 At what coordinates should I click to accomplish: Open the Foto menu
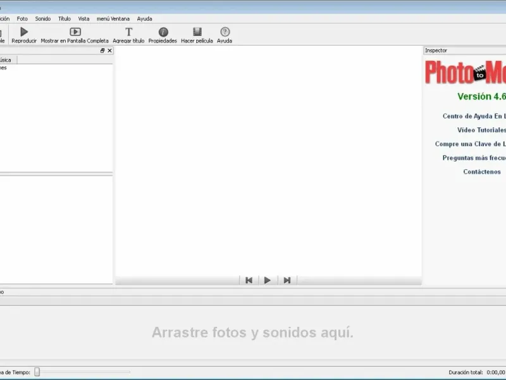tap(22, 19)
